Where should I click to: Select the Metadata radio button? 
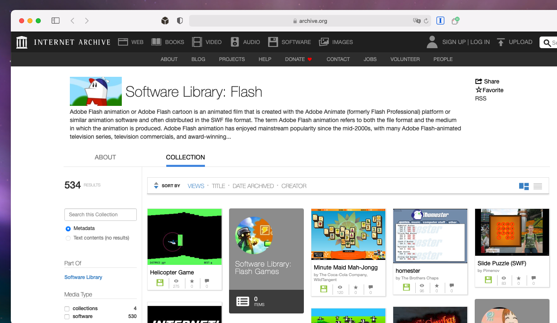[x=68, y=228]
